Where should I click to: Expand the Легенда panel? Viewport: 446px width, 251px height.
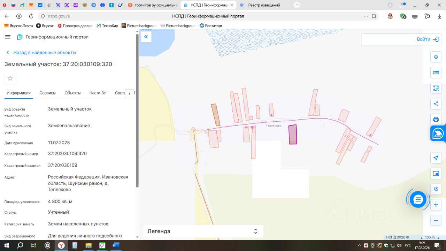(x=203, y=231)
